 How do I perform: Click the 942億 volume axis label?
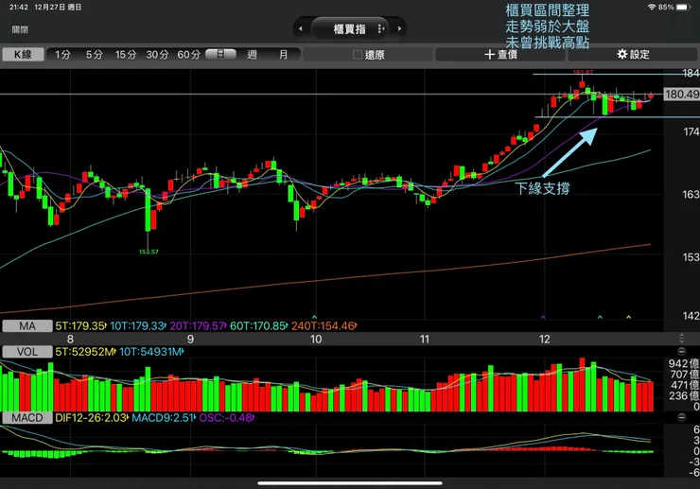tap(684, 363)
